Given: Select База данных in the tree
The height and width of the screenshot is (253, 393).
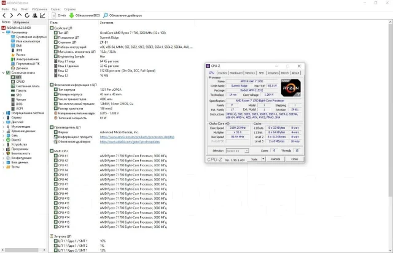Looking at the screenshot, I should [x=17, y=163].
